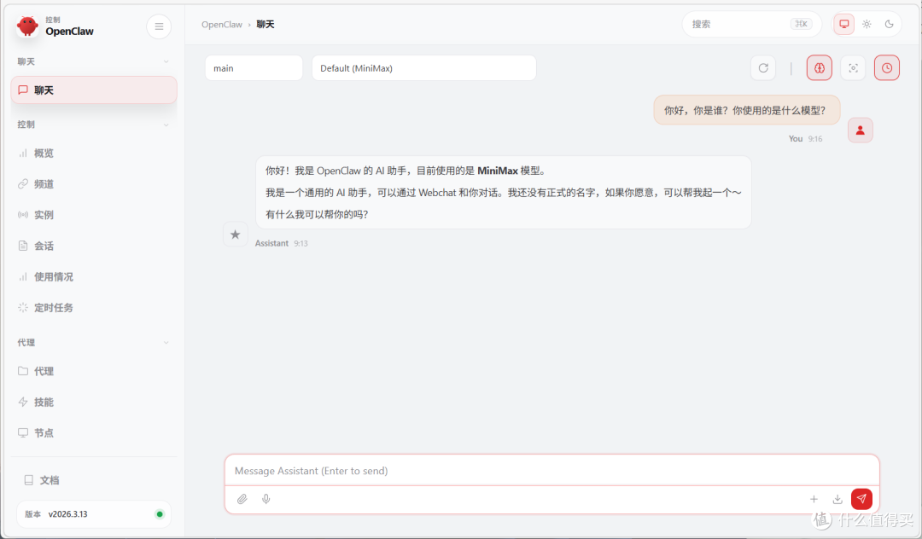Open 实例 instances page
Screen dimensions: 922x539
(94, 215)
